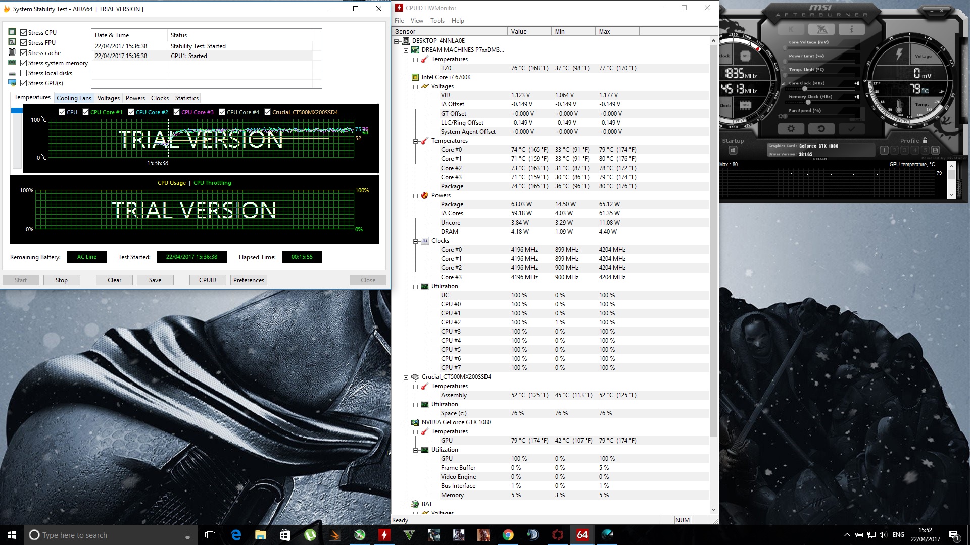Image resolution: width=970 pixels, height=545 pixels.
Task: Open GTA V taskbar icon
Action: 409,535
